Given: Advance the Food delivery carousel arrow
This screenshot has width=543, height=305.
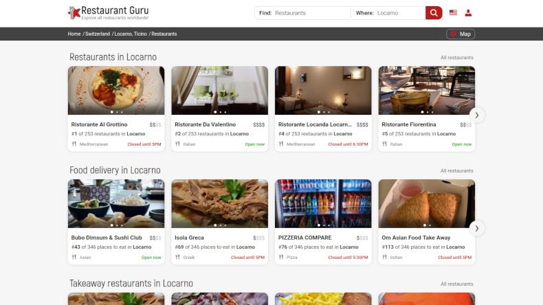Looking at the screenshot, I should coord(477,228).
